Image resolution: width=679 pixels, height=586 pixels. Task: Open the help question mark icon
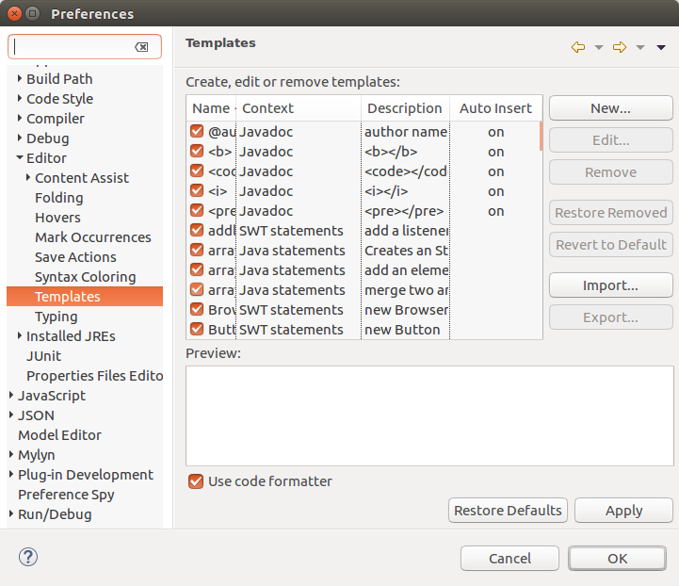pyautogui.click(x=28, y=557)
